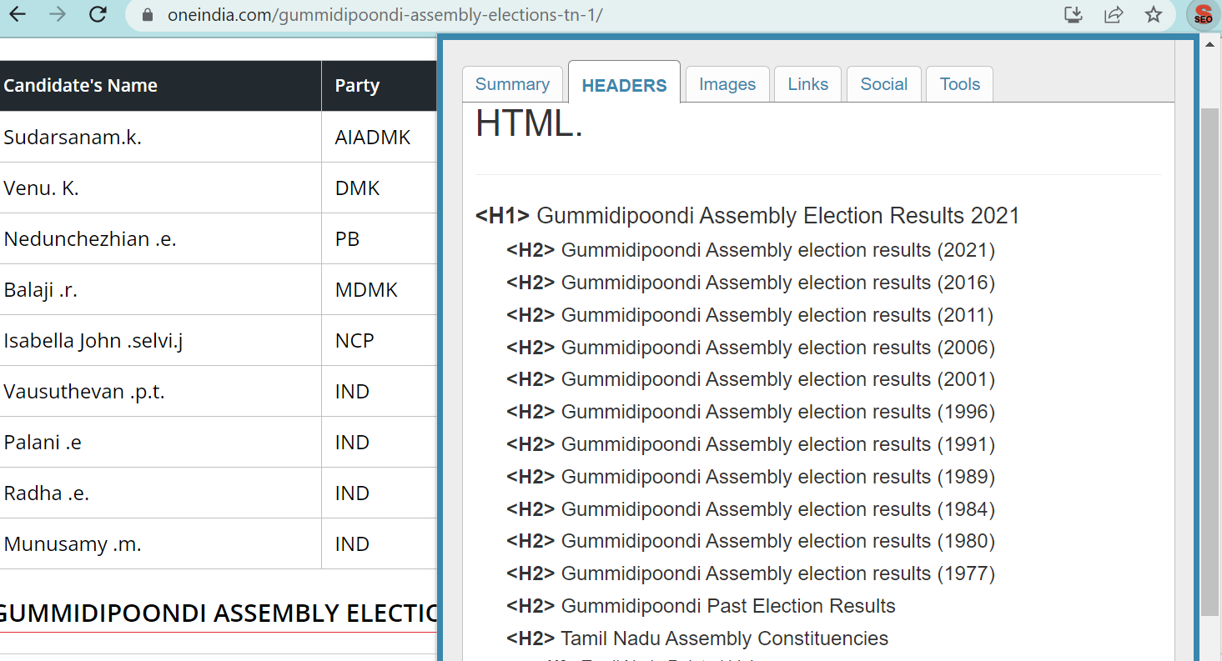Install the app via the address bar icon
The image size is (1222, 661).
(1074, 14)
